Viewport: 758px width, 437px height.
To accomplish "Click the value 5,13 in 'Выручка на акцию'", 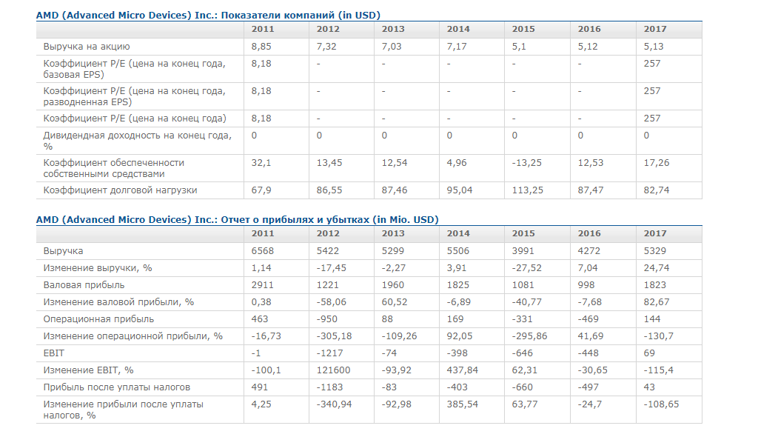I will pyautogui.click(x=654, y=47).
